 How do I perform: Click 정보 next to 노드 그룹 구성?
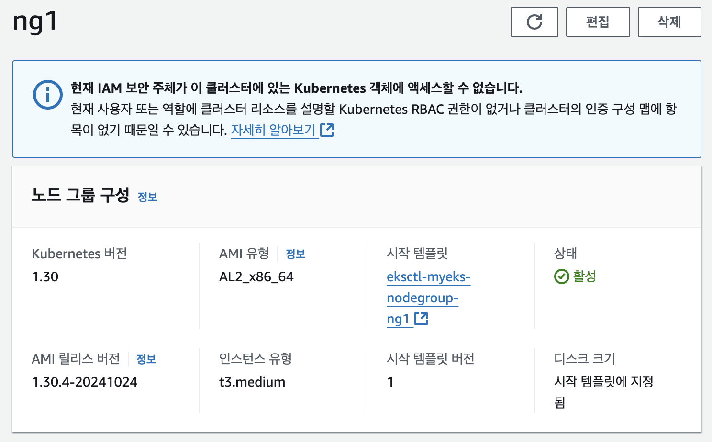click(x=147, y=197)
